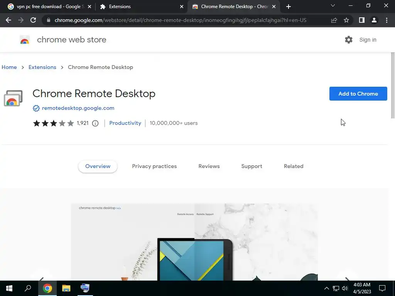Go back with the browser back arrow
395x296 pixels.
pyautogui.click(x=8, y=20)
